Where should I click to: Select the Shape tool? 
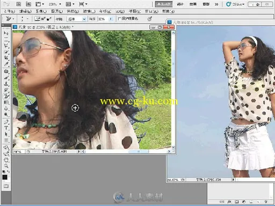click(6, 141)
